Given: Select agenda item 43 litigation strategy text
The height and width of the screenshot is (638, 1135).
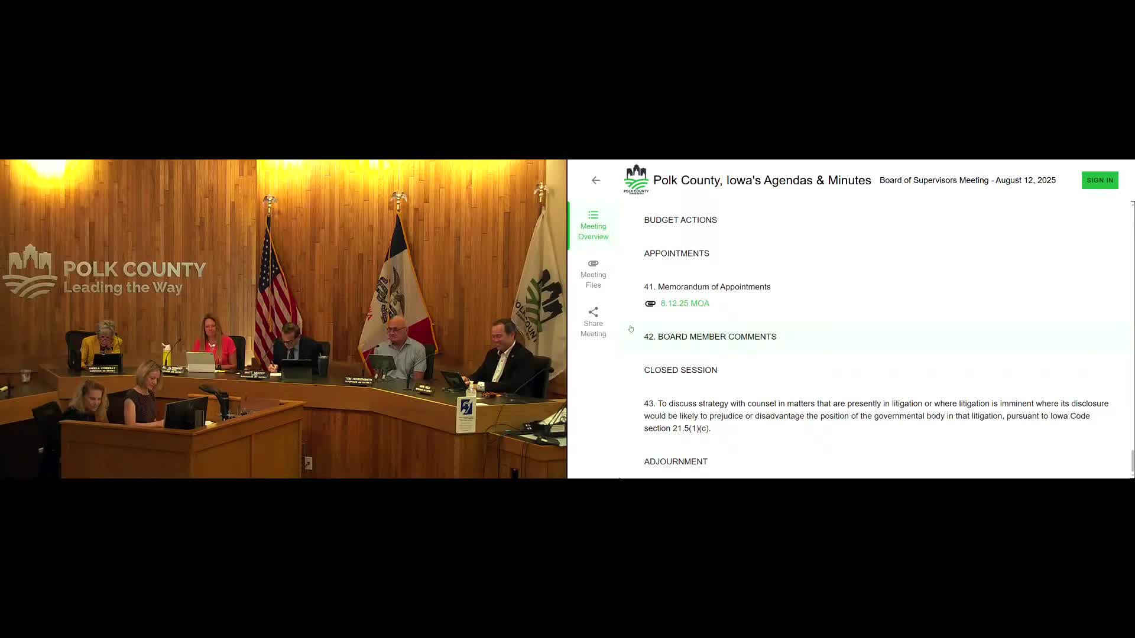Looking at the screenshot, I should 875,415.
